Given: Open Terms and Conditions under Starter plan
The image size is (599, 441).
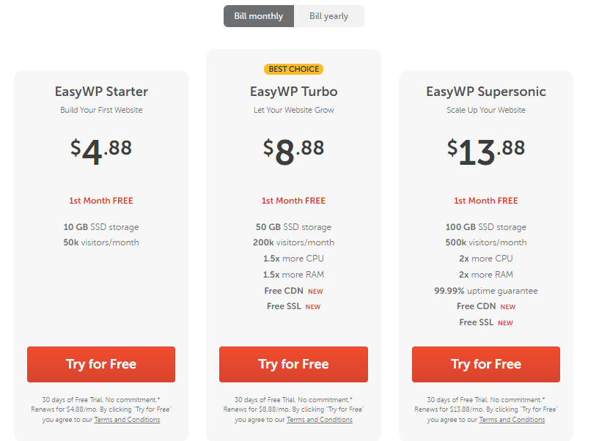Looking at the screenshot, I should pos(128,420).
